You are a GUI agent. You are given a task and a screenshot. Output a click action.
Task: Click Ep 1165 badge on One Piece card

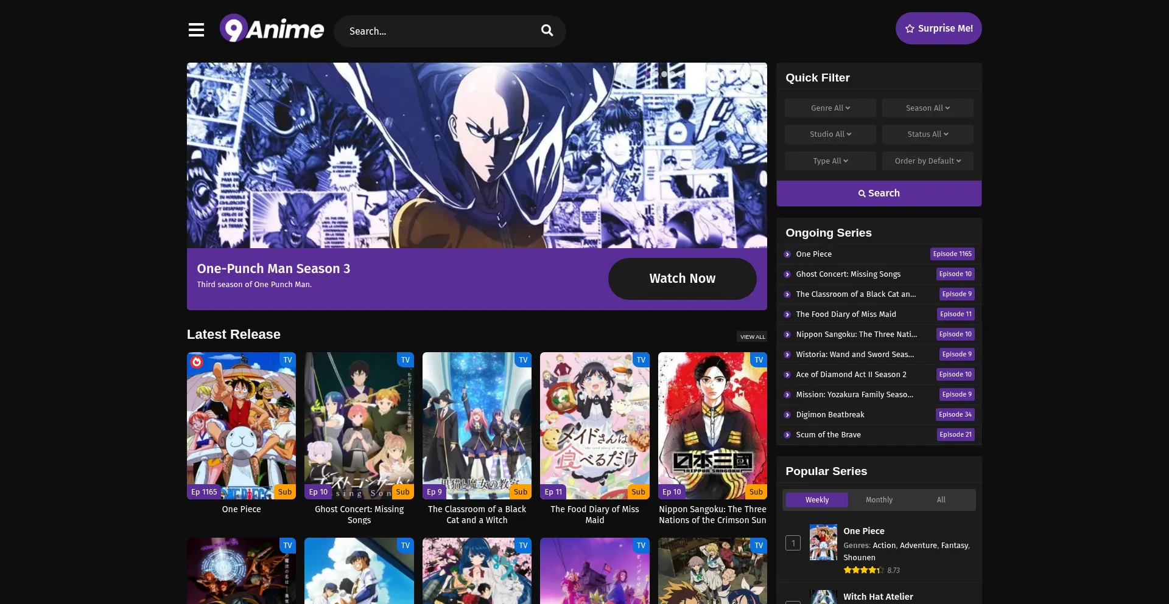click(x=204, y=491)
